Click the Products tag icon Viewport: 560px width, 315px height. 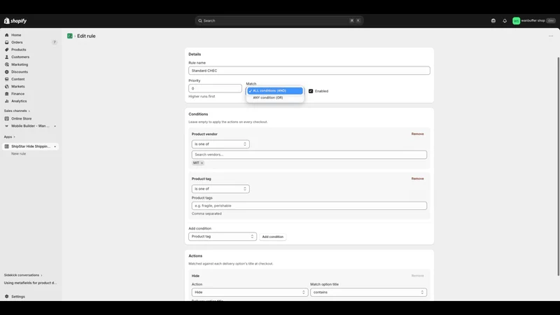(x=6, y=50)
